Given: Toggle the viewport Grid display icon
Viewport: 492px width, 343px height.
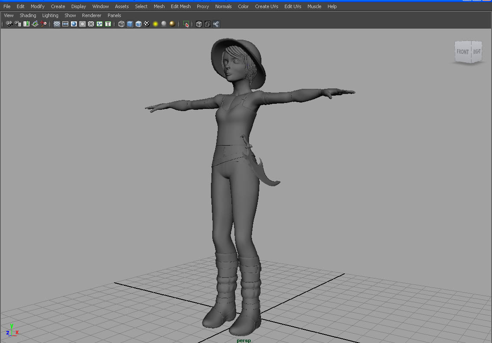Looking at the screenshot, I should [x=57, y=24].
